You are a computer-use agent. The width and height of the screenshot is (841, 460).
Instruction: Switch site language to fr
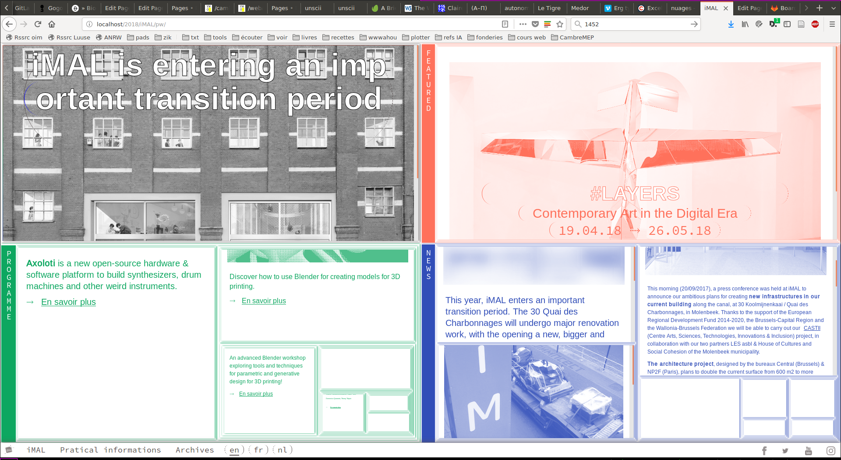tap(258, 450)
